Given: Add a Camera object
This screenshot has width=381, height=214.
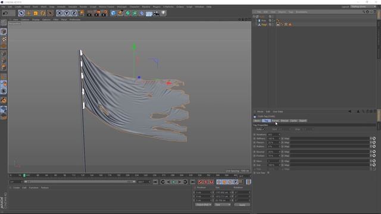Looking at the screenshot, I should point(156,13).
